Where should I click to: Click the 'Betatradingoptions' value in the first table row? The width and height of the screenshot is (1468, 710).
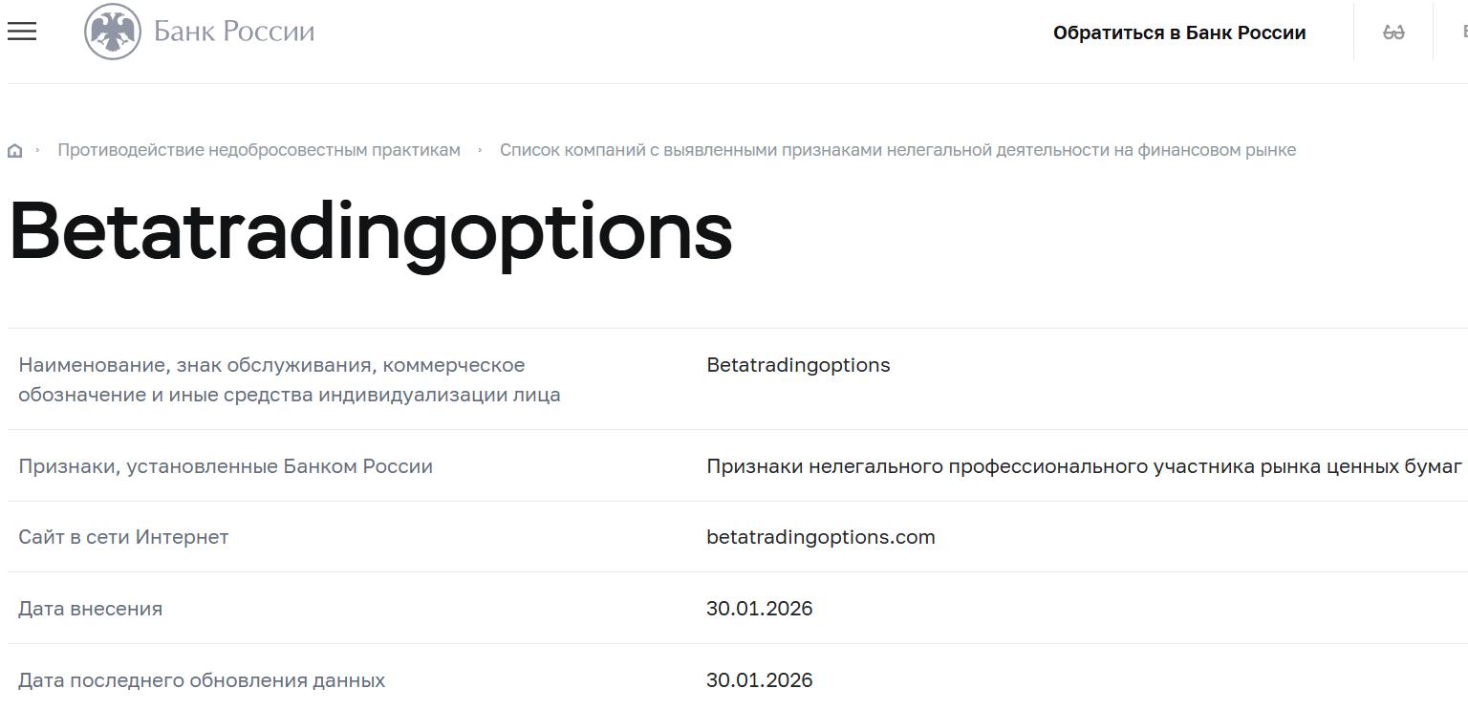(x=798, y=365)
